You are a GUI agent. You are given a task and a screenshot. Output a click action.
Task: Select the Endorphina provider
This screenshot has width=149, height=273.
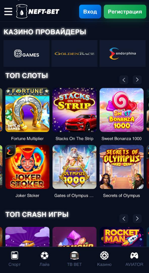click(122, 54)
